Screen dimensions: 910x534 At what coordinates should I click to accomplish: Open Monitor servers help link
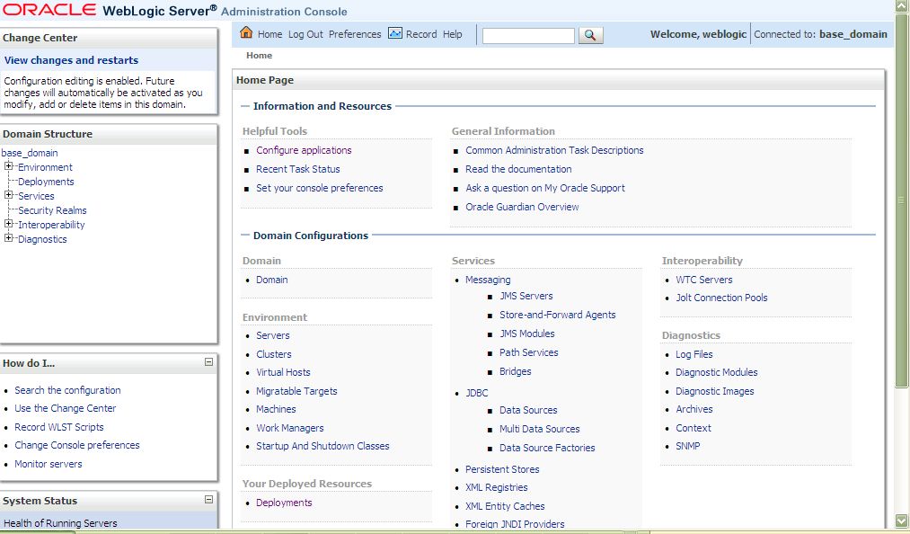click(x=49, y=464)
